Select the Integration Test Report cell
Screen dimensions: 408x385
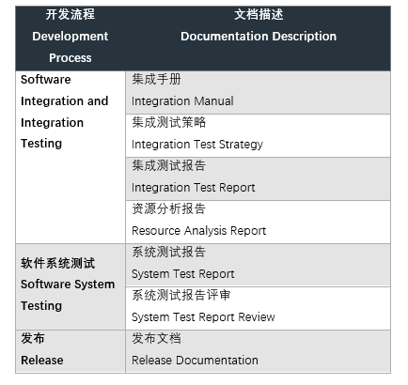[258, 179]
